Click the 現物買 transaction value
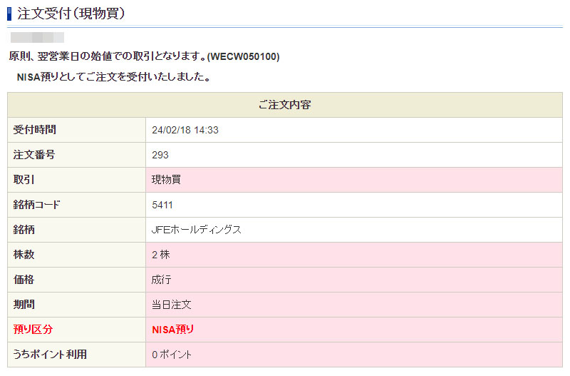The image size is (570, 376). click(x=166, y=180)
